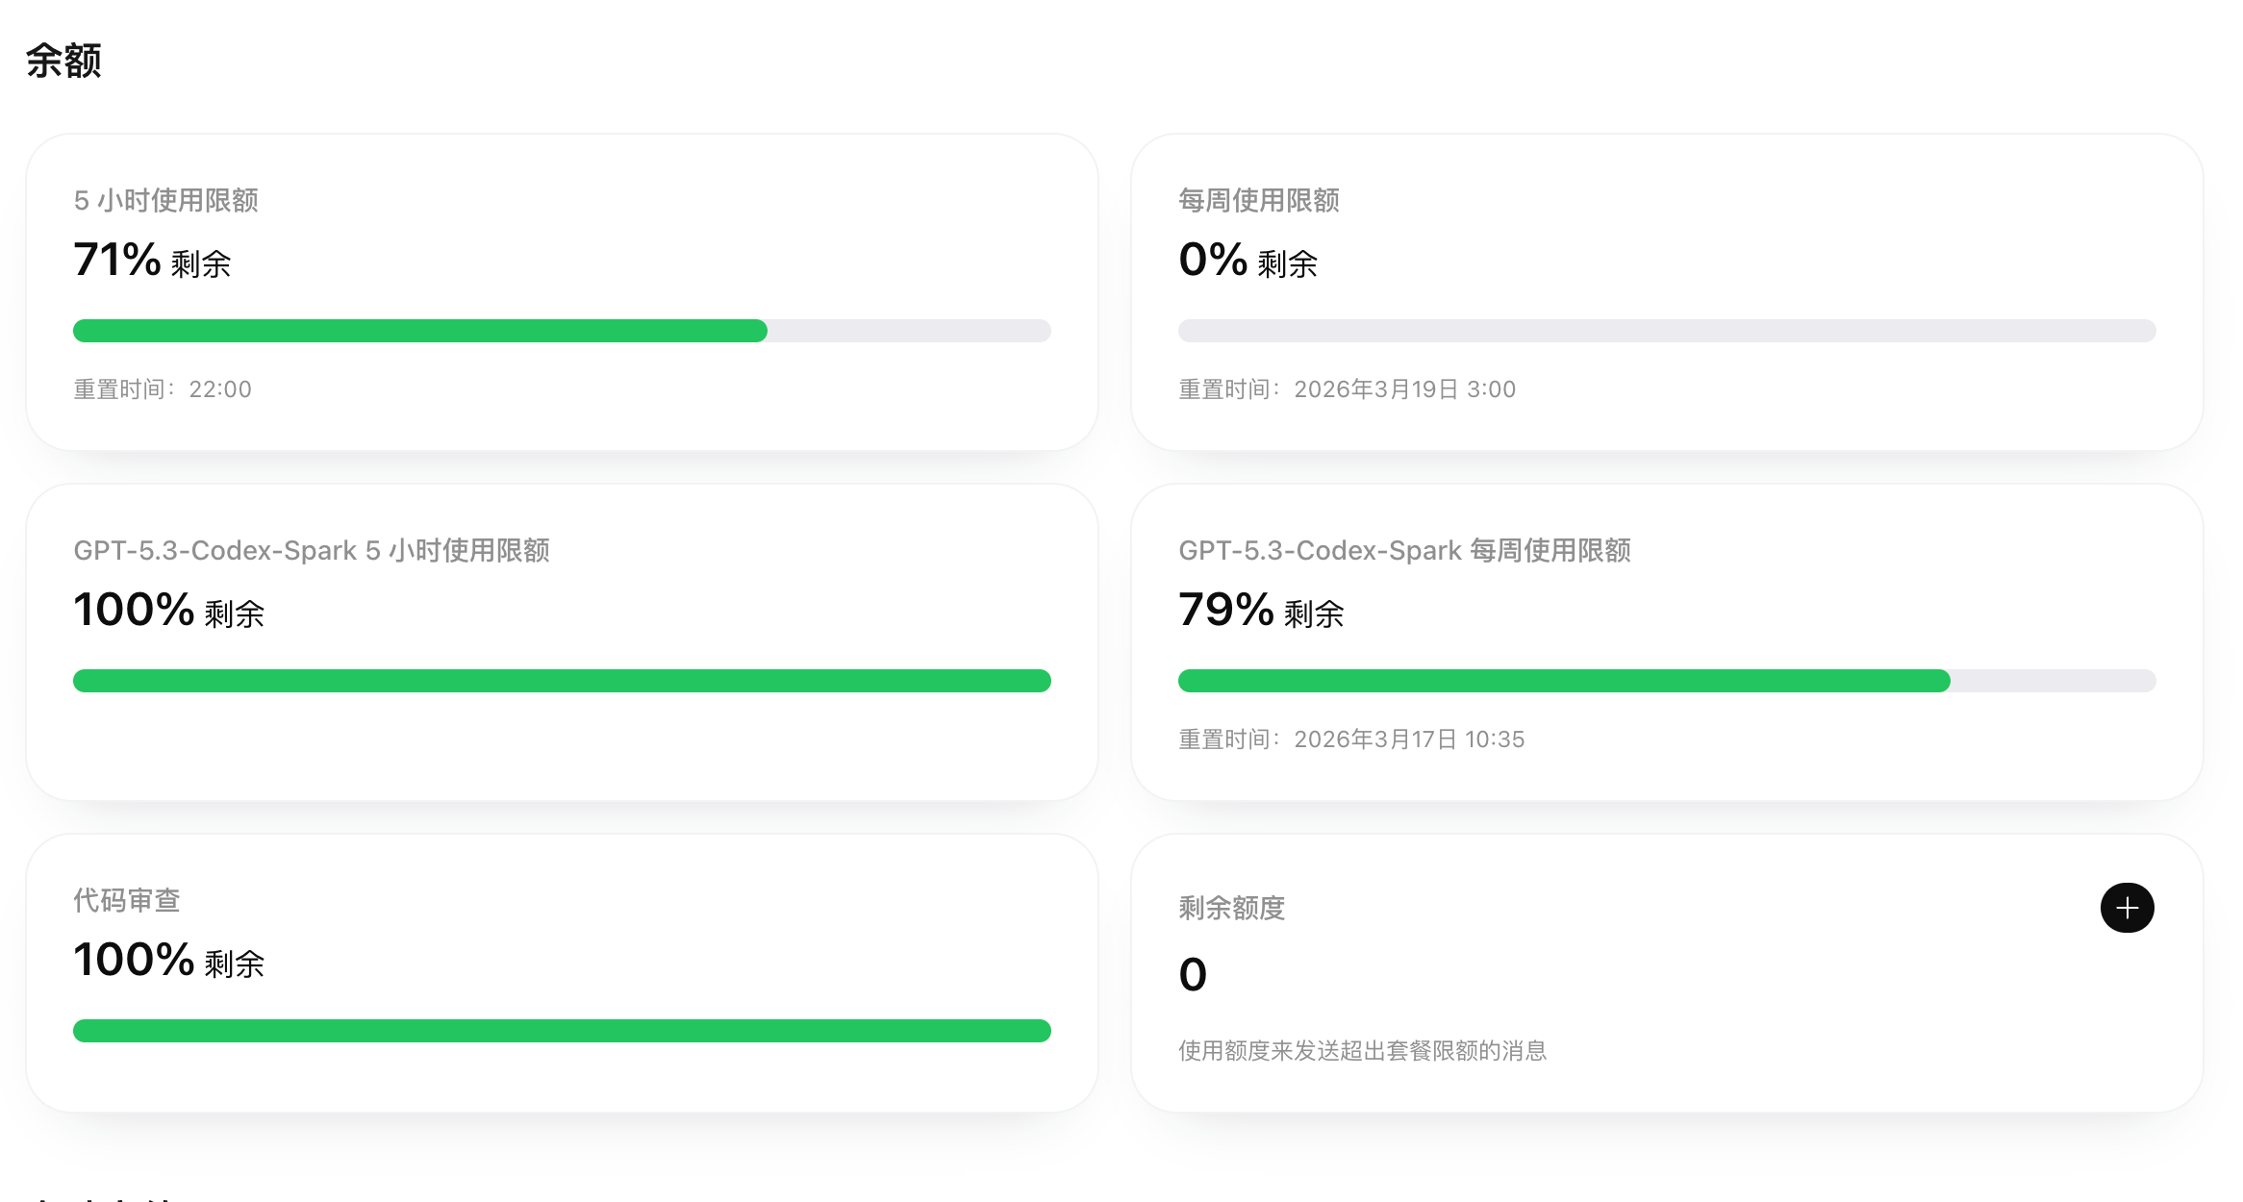Click the reset time 2026年3月17日 10:35

(x=1409, y=739)
